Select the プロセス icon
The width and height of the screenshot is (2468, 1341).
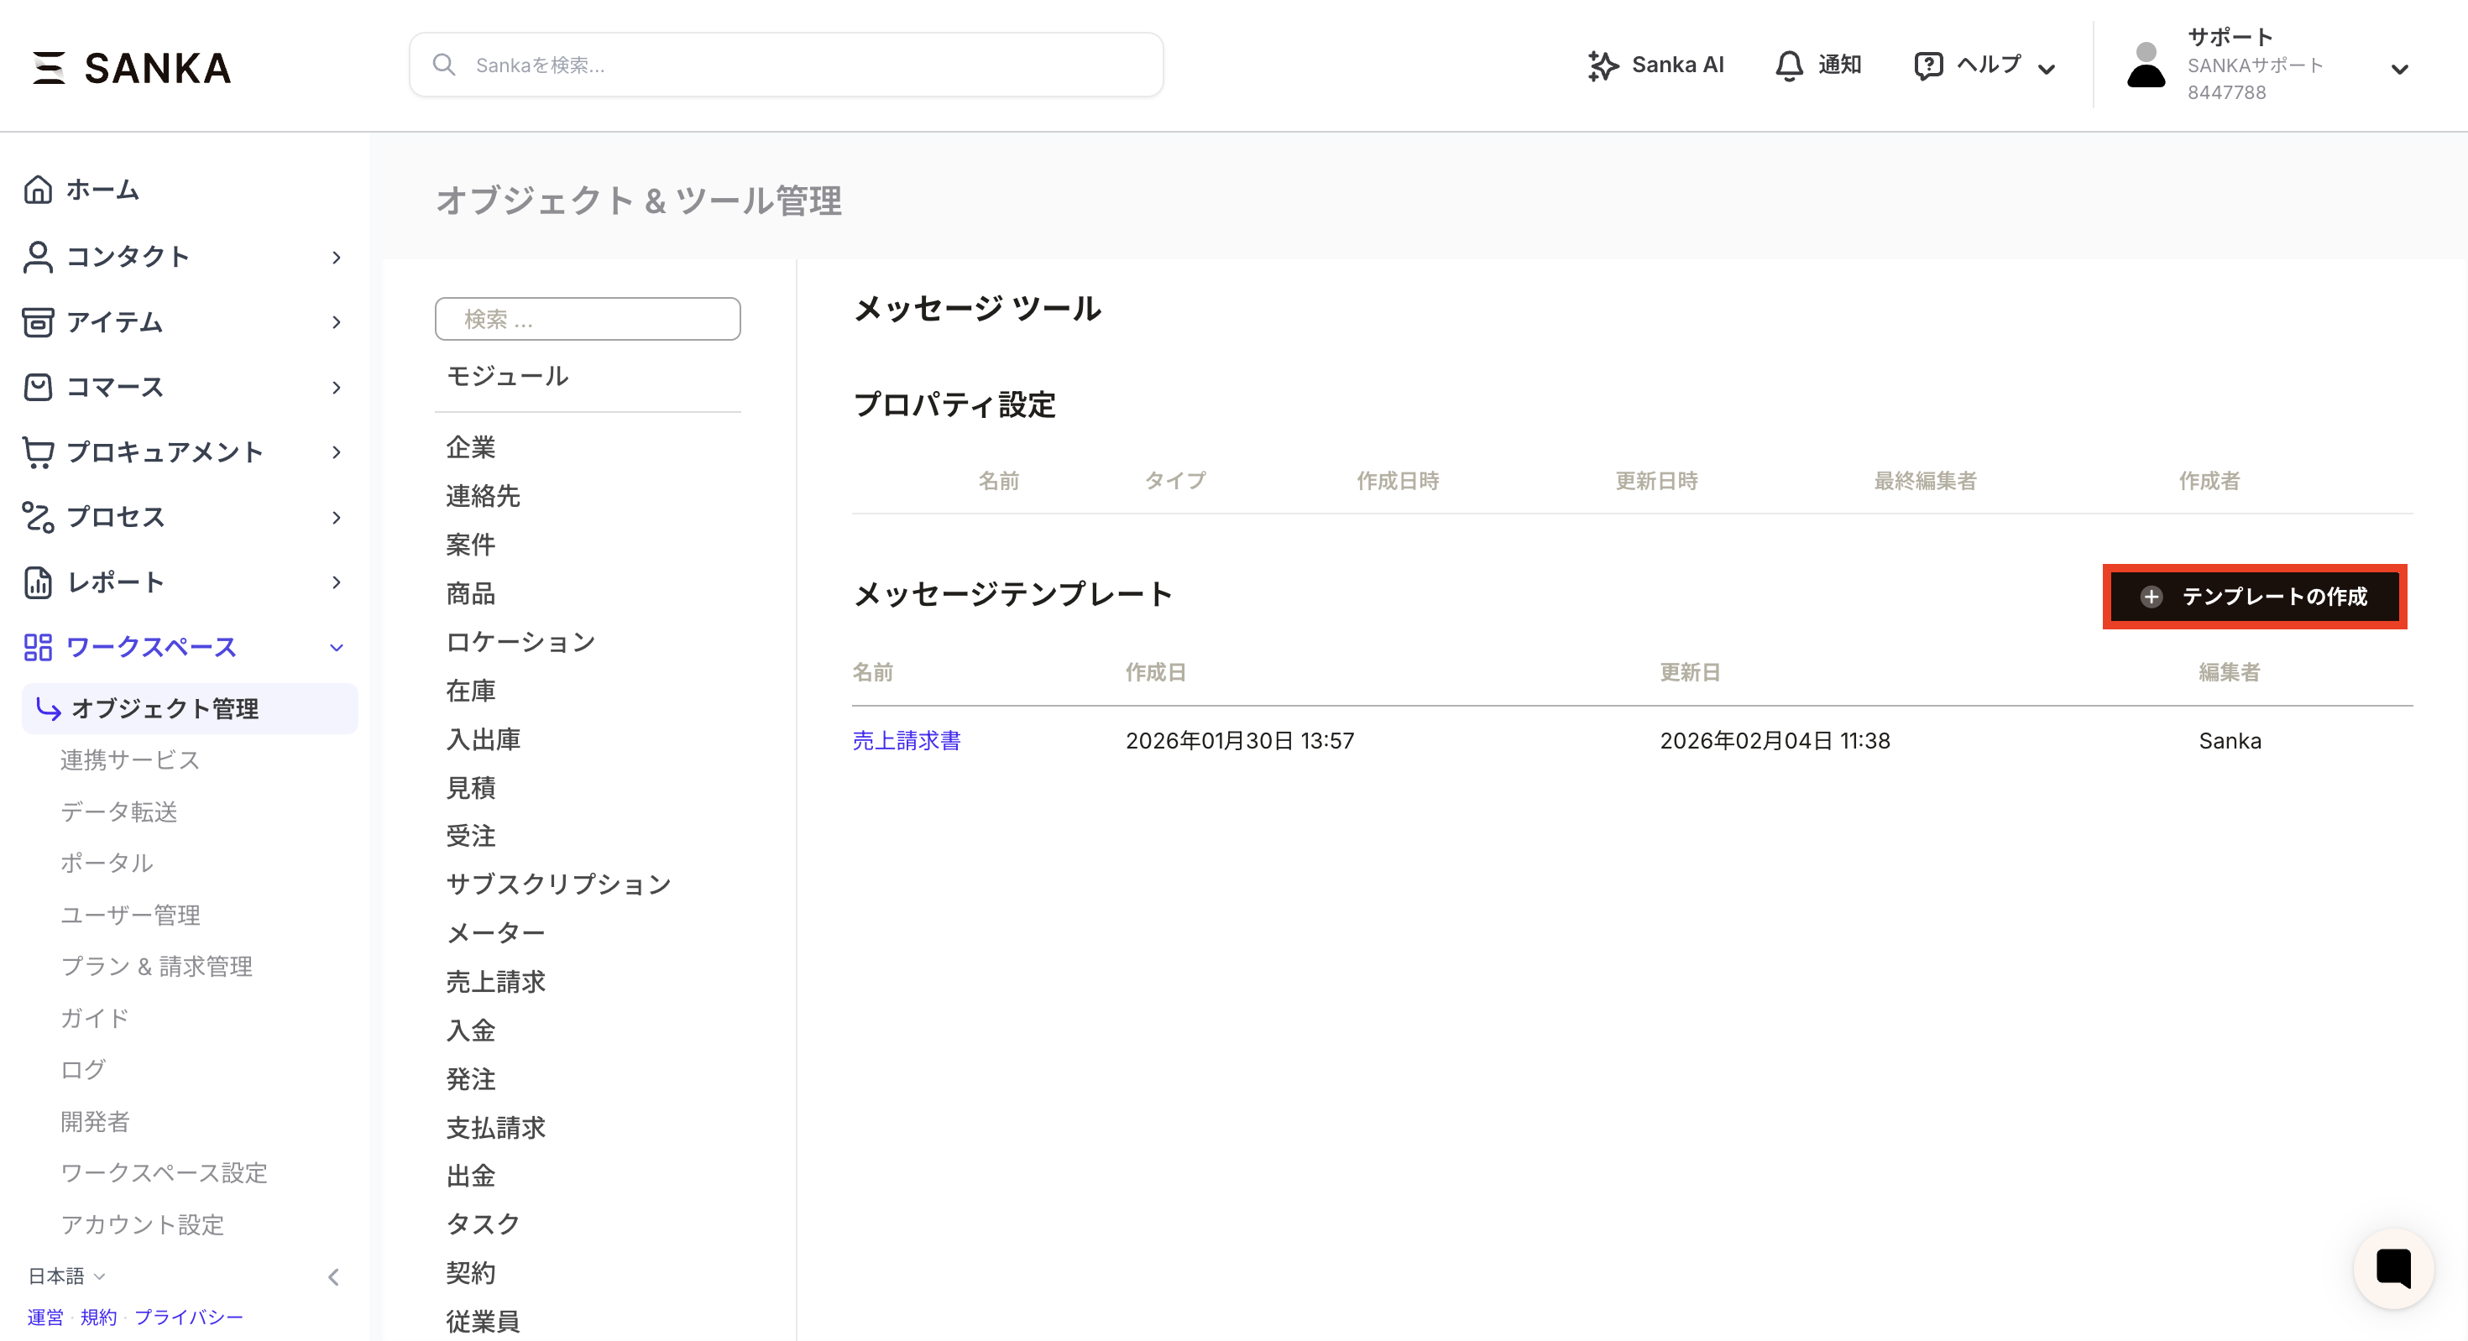(x=39, y=516)
